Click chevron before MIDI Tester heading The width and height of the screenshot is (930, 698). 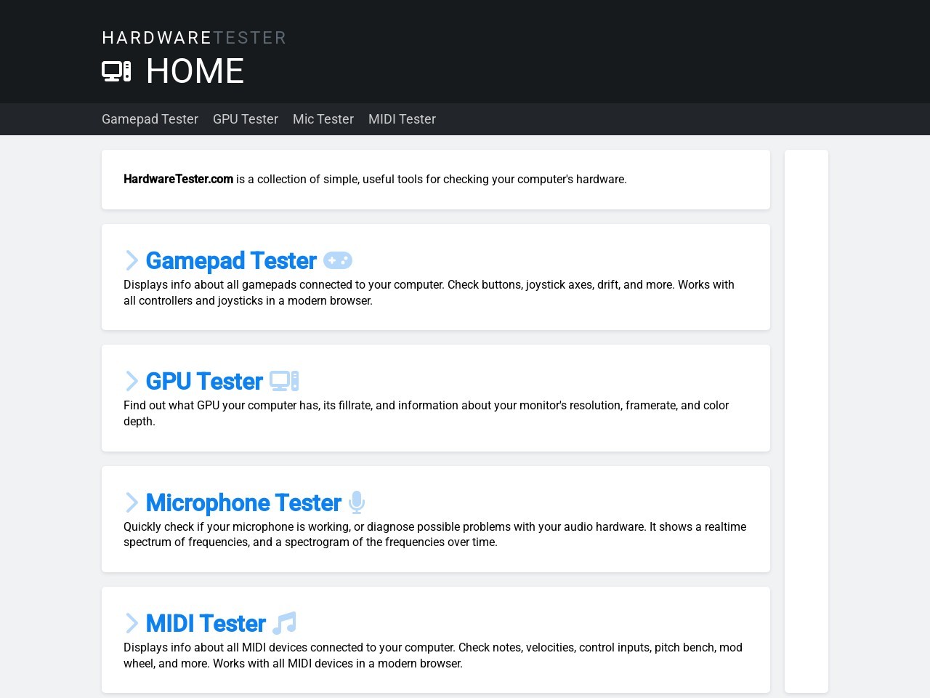[132, 623]
